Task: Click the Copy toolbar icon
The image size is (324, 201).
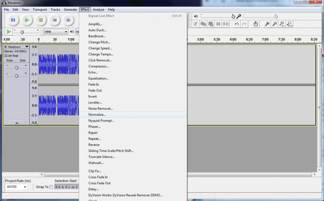Action: point(203,24)
